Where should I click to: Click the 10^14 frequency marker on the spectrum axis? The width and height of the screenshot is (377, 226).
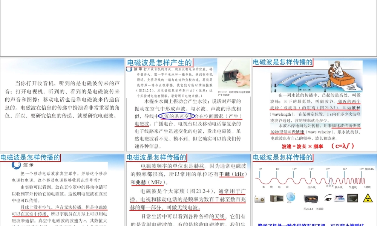coord(327,169)
